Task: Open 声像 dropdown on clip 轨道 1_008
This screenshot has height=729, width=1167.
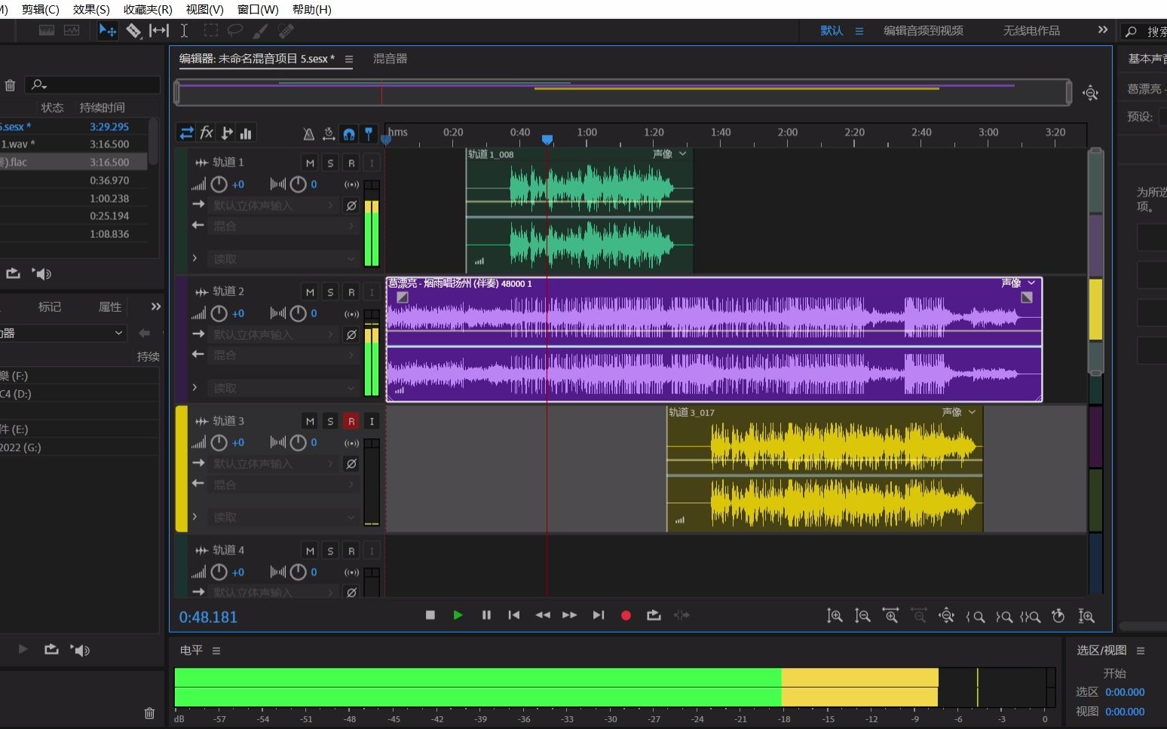Action: 670,154
